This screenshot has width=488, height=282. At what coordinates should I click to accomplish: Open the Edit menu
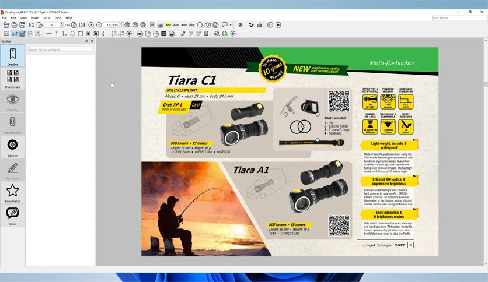tap(13, 18)
